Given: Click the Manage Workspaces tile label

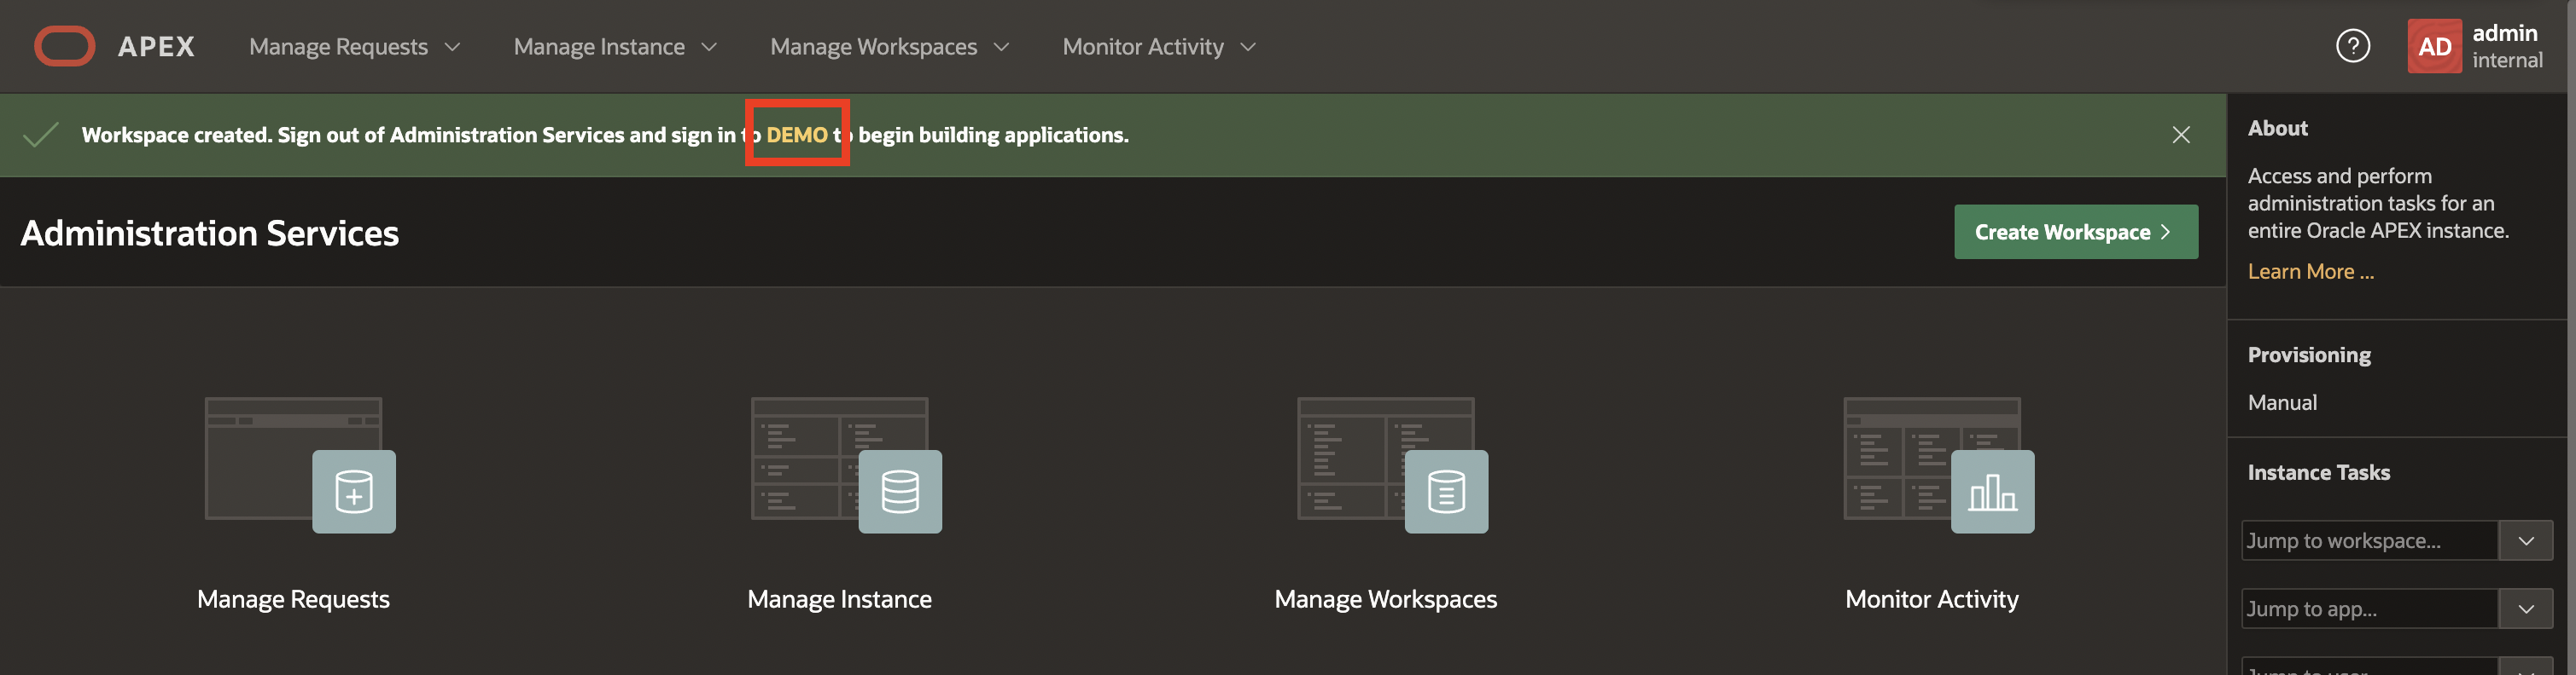Looking at the screenshot, I should click(1385, 599).
